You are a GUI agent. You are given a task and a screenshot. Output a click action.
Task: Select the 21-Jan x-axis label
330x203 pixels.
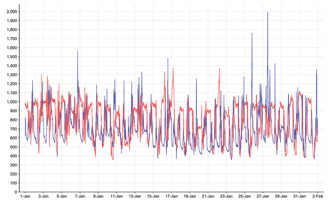click(x=208, y=196)
